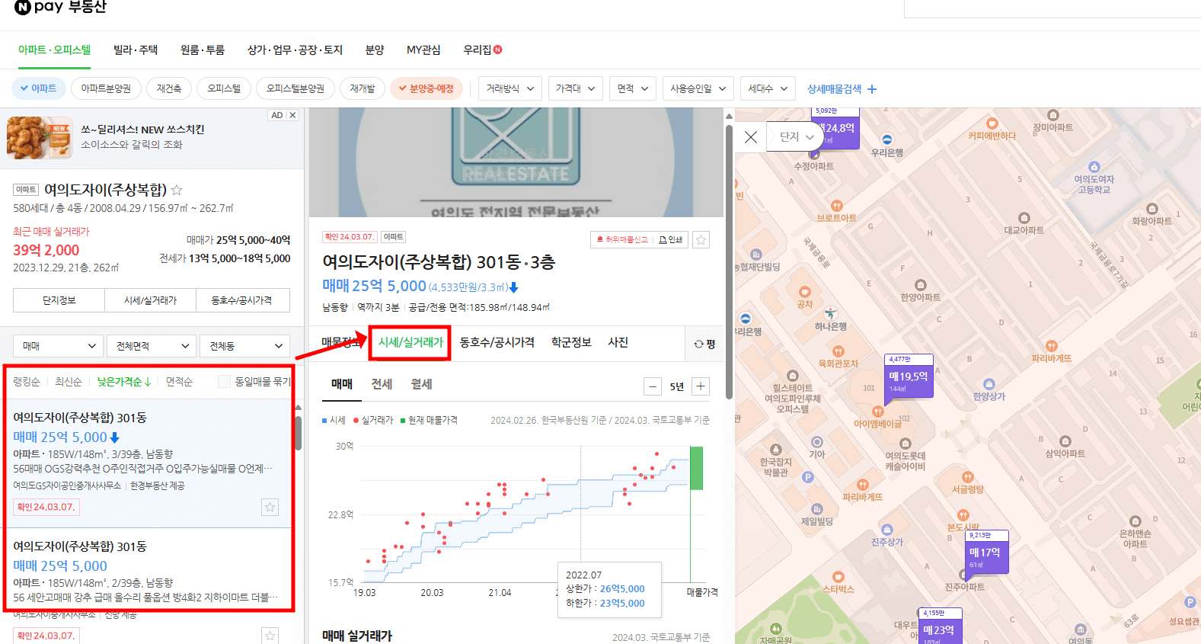Open the 거래방식 dropdown
The height and width of the screenshot is (644, 1201).
pos(510,88)
